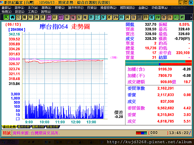
Task: Switch to the 技術分析 tab
Action: [x=52, y=127]
